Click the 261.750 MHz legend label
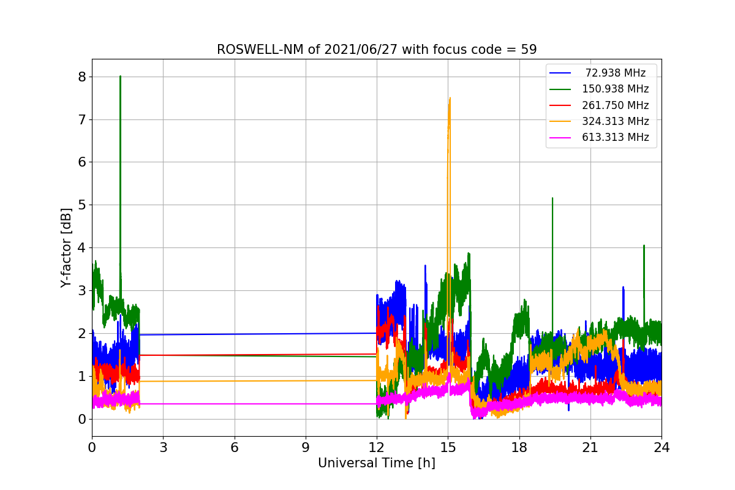735x490 pixels. click(x=616, y=105)
